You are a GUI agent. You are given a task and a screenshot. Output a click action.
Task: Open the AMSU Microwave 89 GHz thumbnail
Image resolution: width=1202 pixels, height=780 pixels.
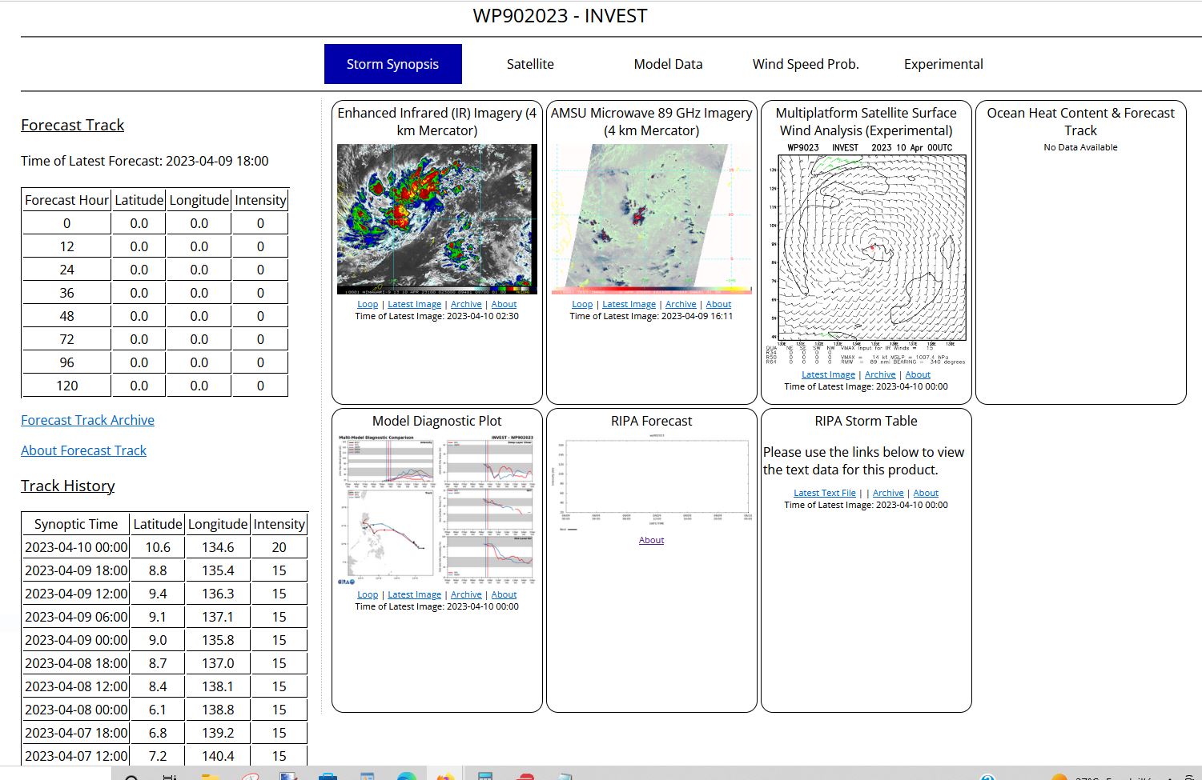pos(651,219)
